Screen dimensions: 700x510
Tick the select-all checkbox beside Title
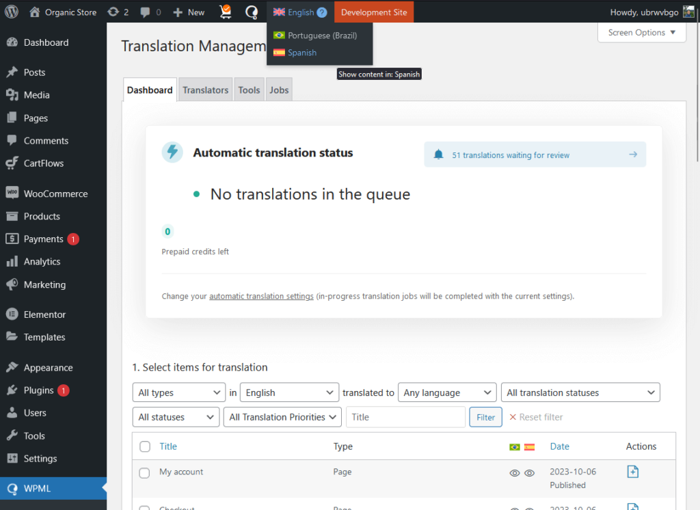coord(145,446)
